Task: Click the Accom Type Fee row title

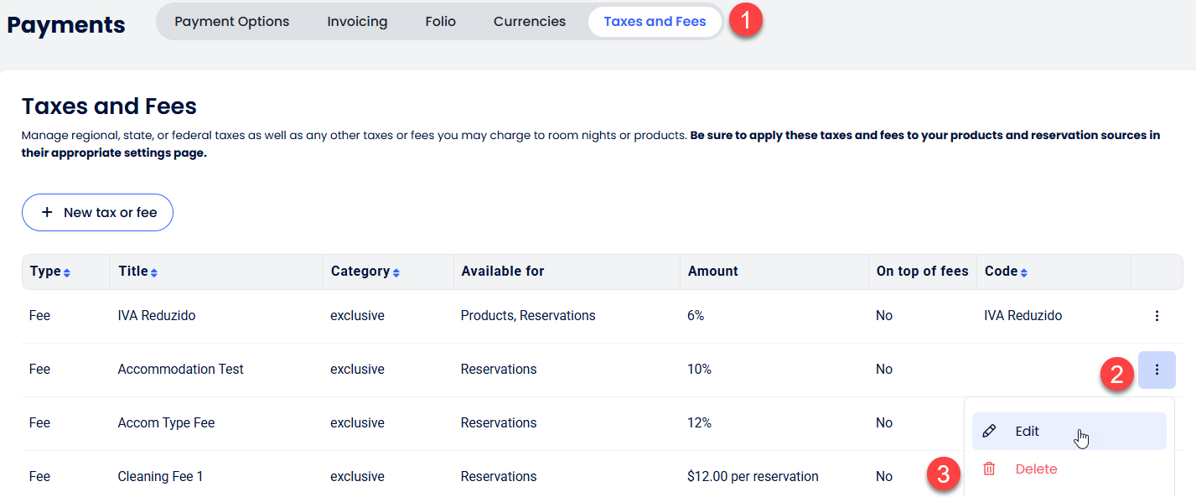Action: (x=166, y=423)
